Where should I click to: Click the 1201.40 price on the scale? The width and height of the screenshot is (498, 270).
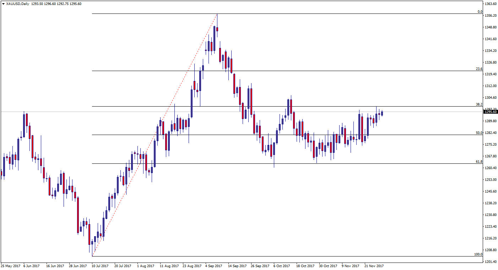coord(491,261)
